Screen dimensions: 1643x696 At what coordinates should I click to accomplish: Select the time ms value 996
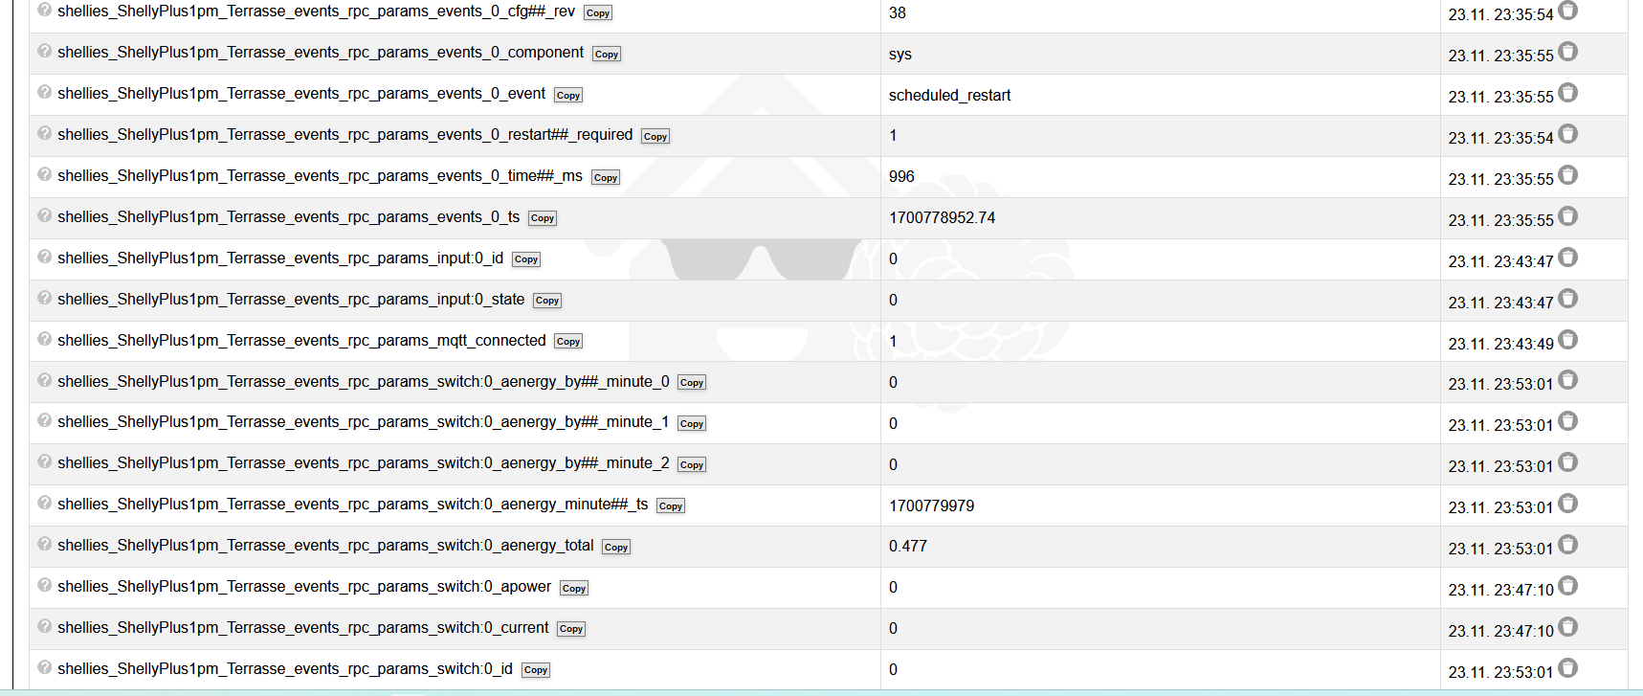(x=901, y=177)
